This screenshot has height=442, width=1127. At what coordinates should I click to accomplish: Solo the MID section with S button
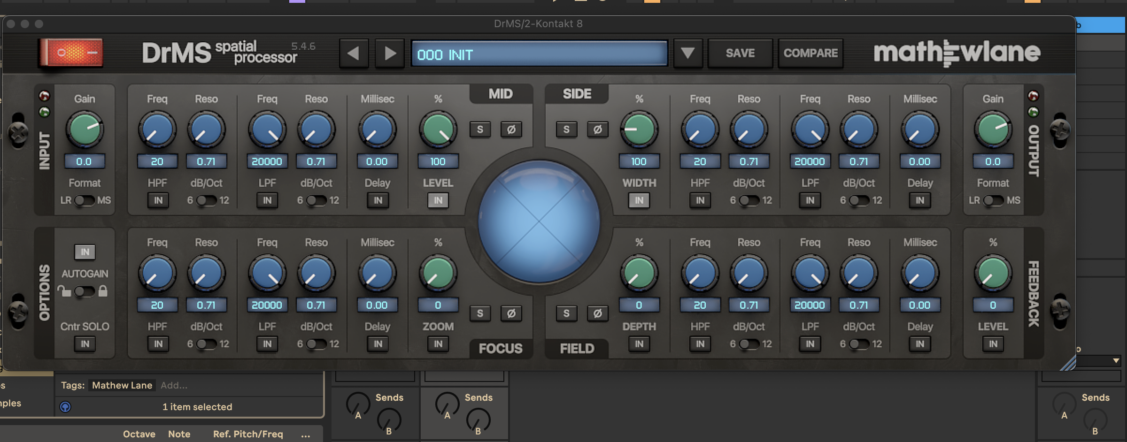(x=480, y=130)
